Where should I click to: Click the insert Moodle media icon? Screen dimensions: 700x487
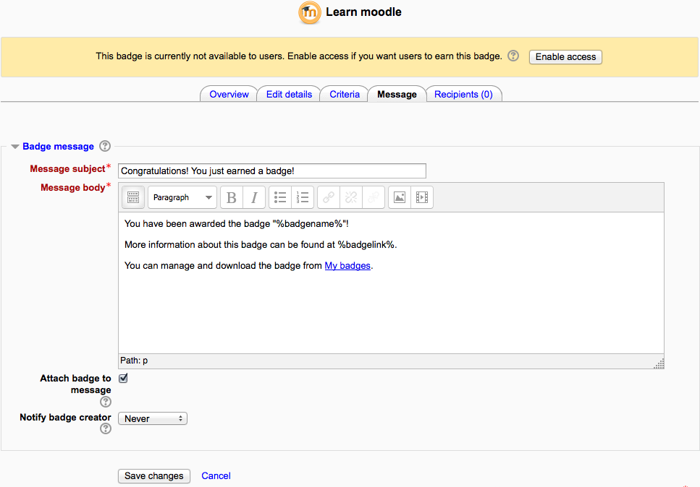pos(422,197)
